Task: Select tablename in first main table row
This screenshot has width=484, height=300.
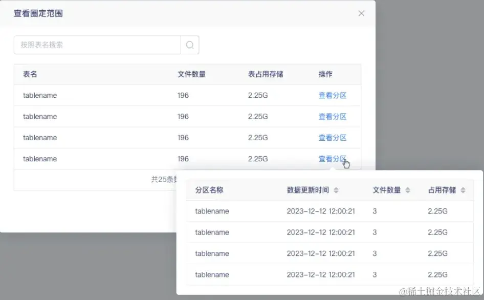Action: click(x=40, y=95)
